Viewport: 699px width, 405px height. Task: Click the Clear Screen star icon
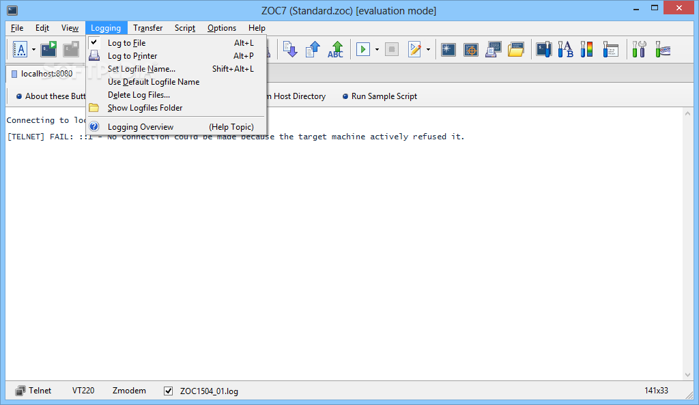[x=448, y=49]
